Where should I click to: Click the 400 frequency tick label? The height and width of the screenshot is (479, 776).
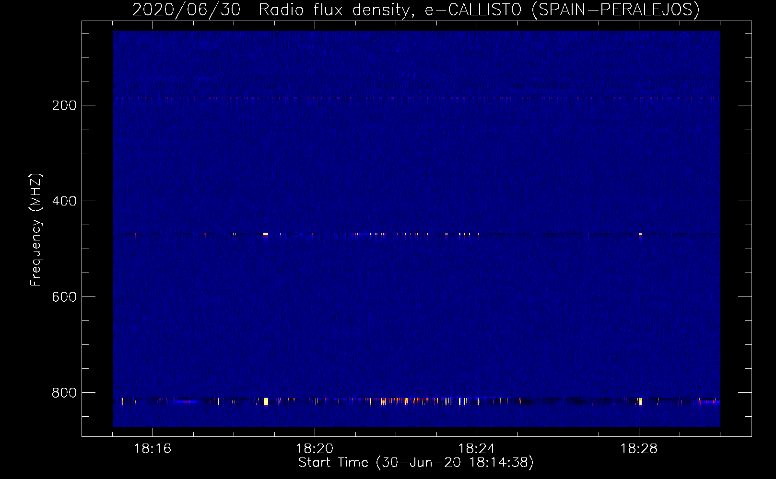64,201
